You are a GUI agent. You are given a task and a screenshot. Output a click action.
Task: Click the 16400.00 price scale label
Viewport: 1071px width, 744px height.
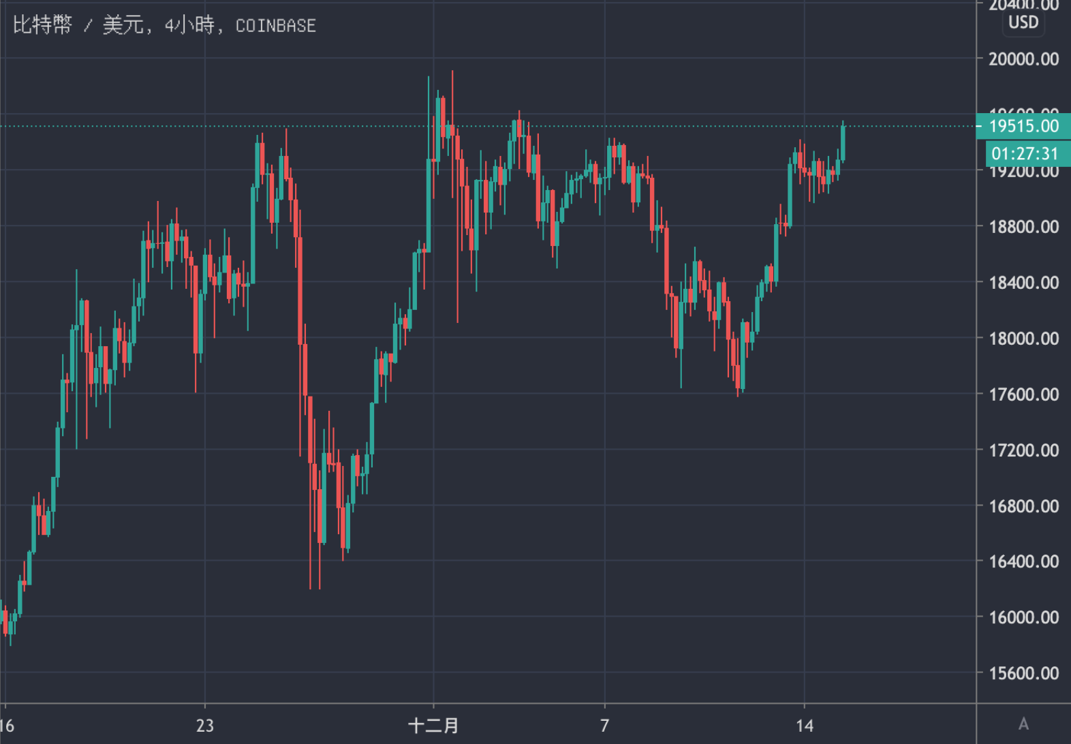[1023, 561]
